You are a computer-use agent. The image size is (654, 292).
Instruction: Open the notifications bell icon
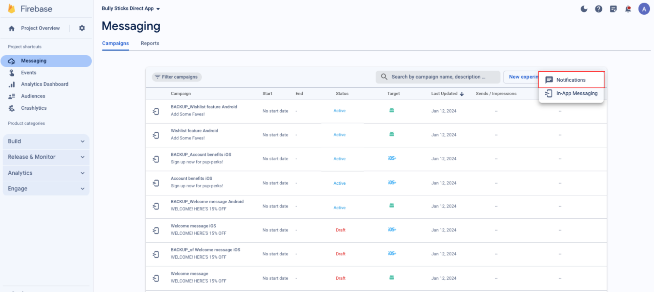pos(628,9)
